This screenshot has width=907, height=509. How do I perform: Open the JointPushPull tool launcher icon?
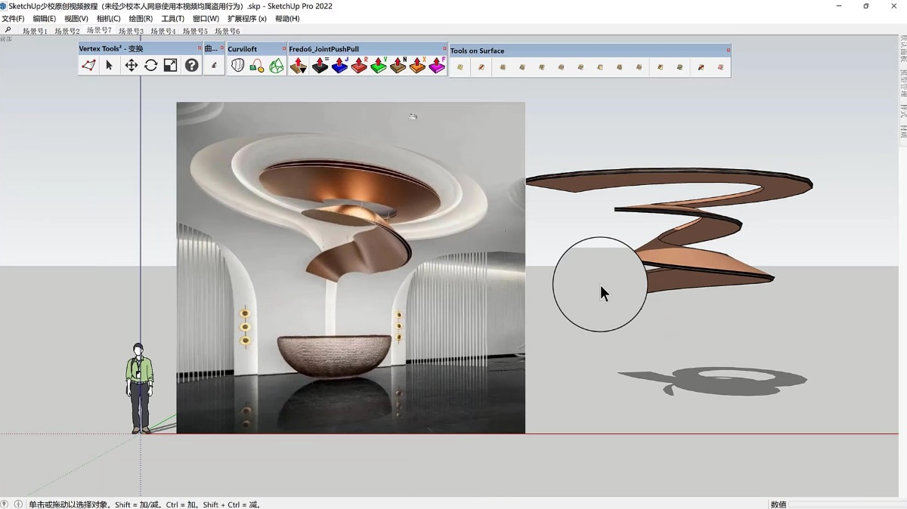299,66
